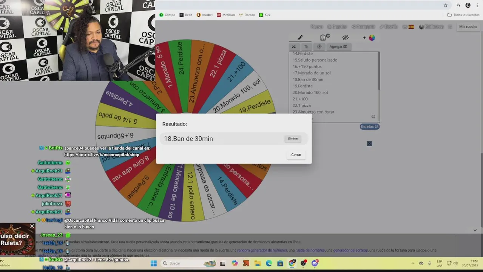Image resolution: width=483 pixels, height=272 pixels.
Task: Click Guardar in the top menu
Action: pos(337,27)
